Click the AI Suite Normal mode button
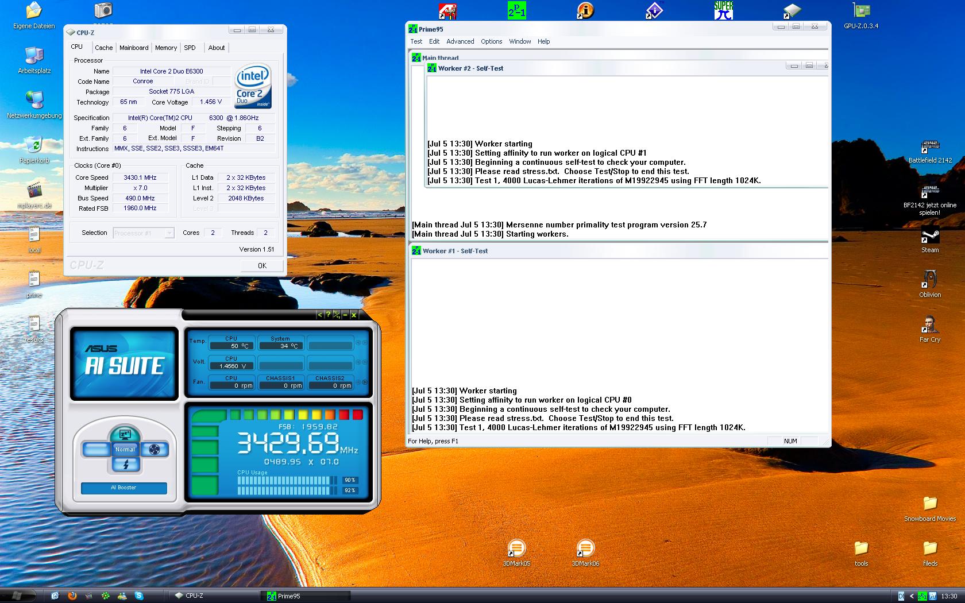Screen dimensions: 965x603 [x=125, y=450]
